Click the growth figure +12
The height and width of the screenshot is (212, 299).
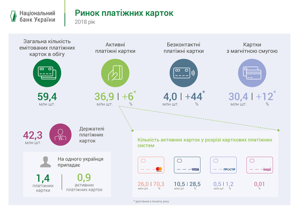coord(264,97)
